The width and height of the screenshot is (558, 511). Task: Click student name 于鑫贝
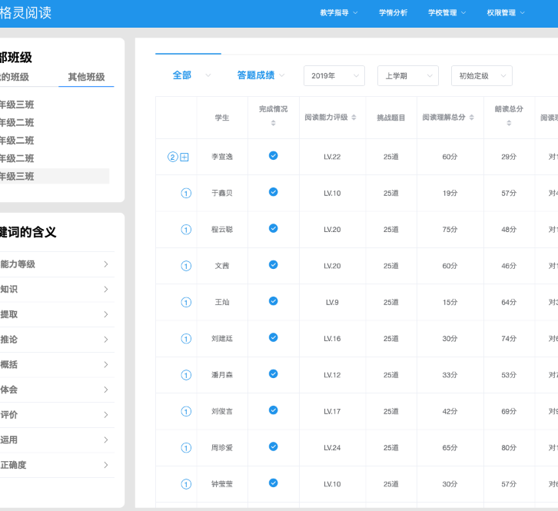222,193
